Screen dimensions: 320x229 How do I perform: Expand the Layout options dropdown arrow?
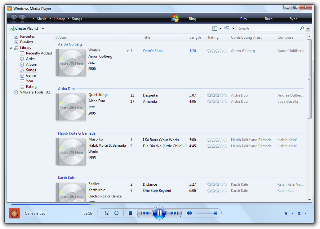(220, 28)
